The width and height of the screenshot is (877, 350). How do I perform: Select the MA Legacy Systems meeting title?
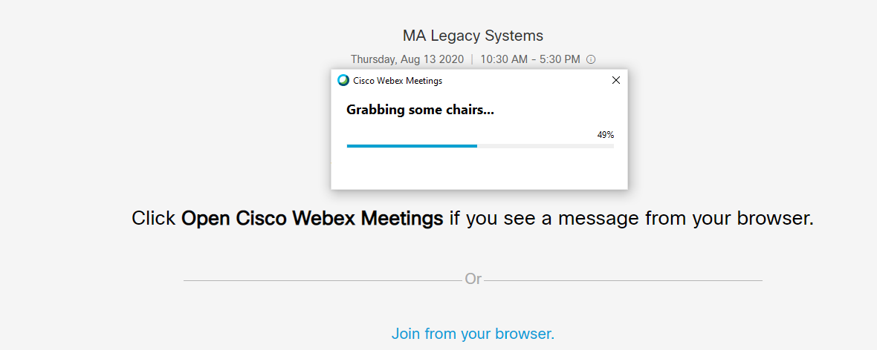[473, 36]
